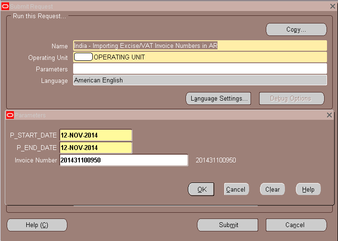The image size is (338, 241).
Task: Click the Debug Options button
Action: point(292,99)
